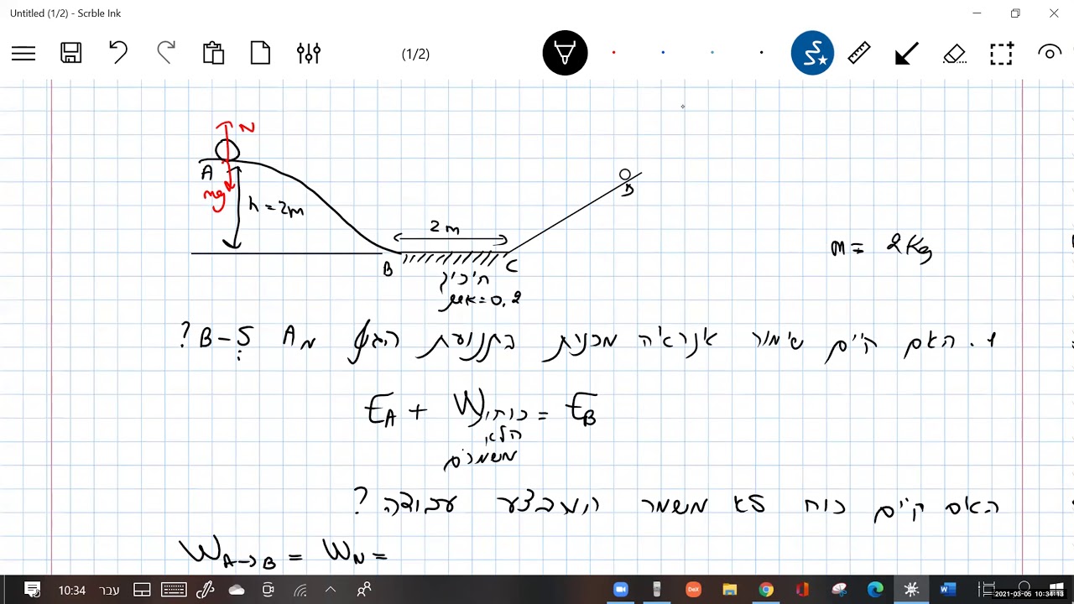Toggle the eye view mode icon
1074x604 pixels.
[x=1050, y=53]
